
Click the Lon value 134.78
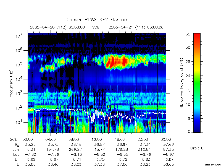(52, 149)
